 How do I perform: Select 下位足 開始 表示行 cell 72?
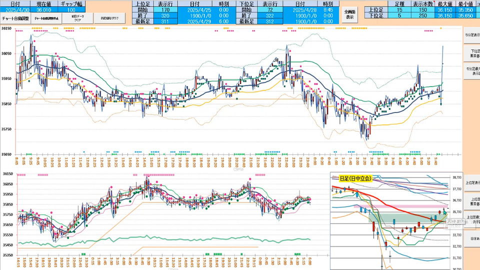coord(269,10)
